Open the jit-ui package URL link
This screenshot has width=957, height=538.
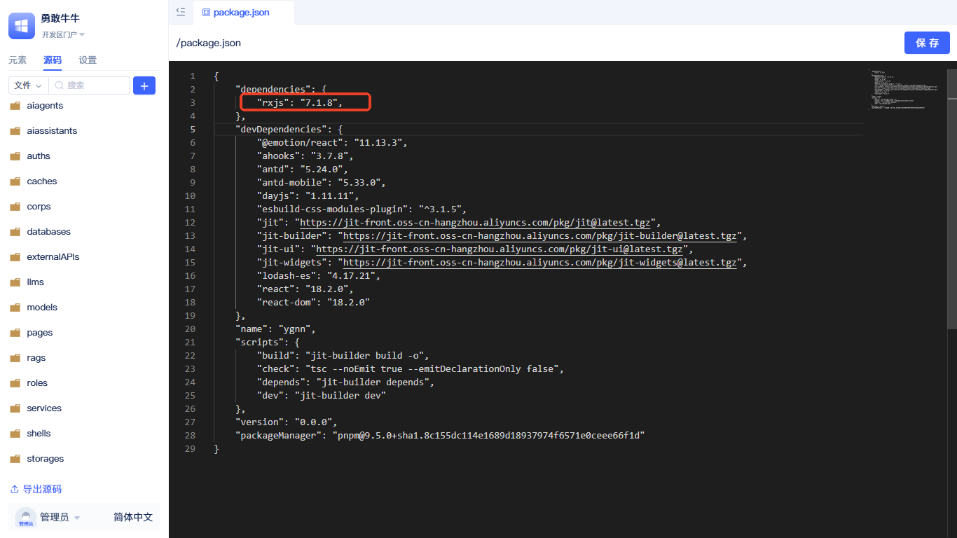click(x=500, y=249)
